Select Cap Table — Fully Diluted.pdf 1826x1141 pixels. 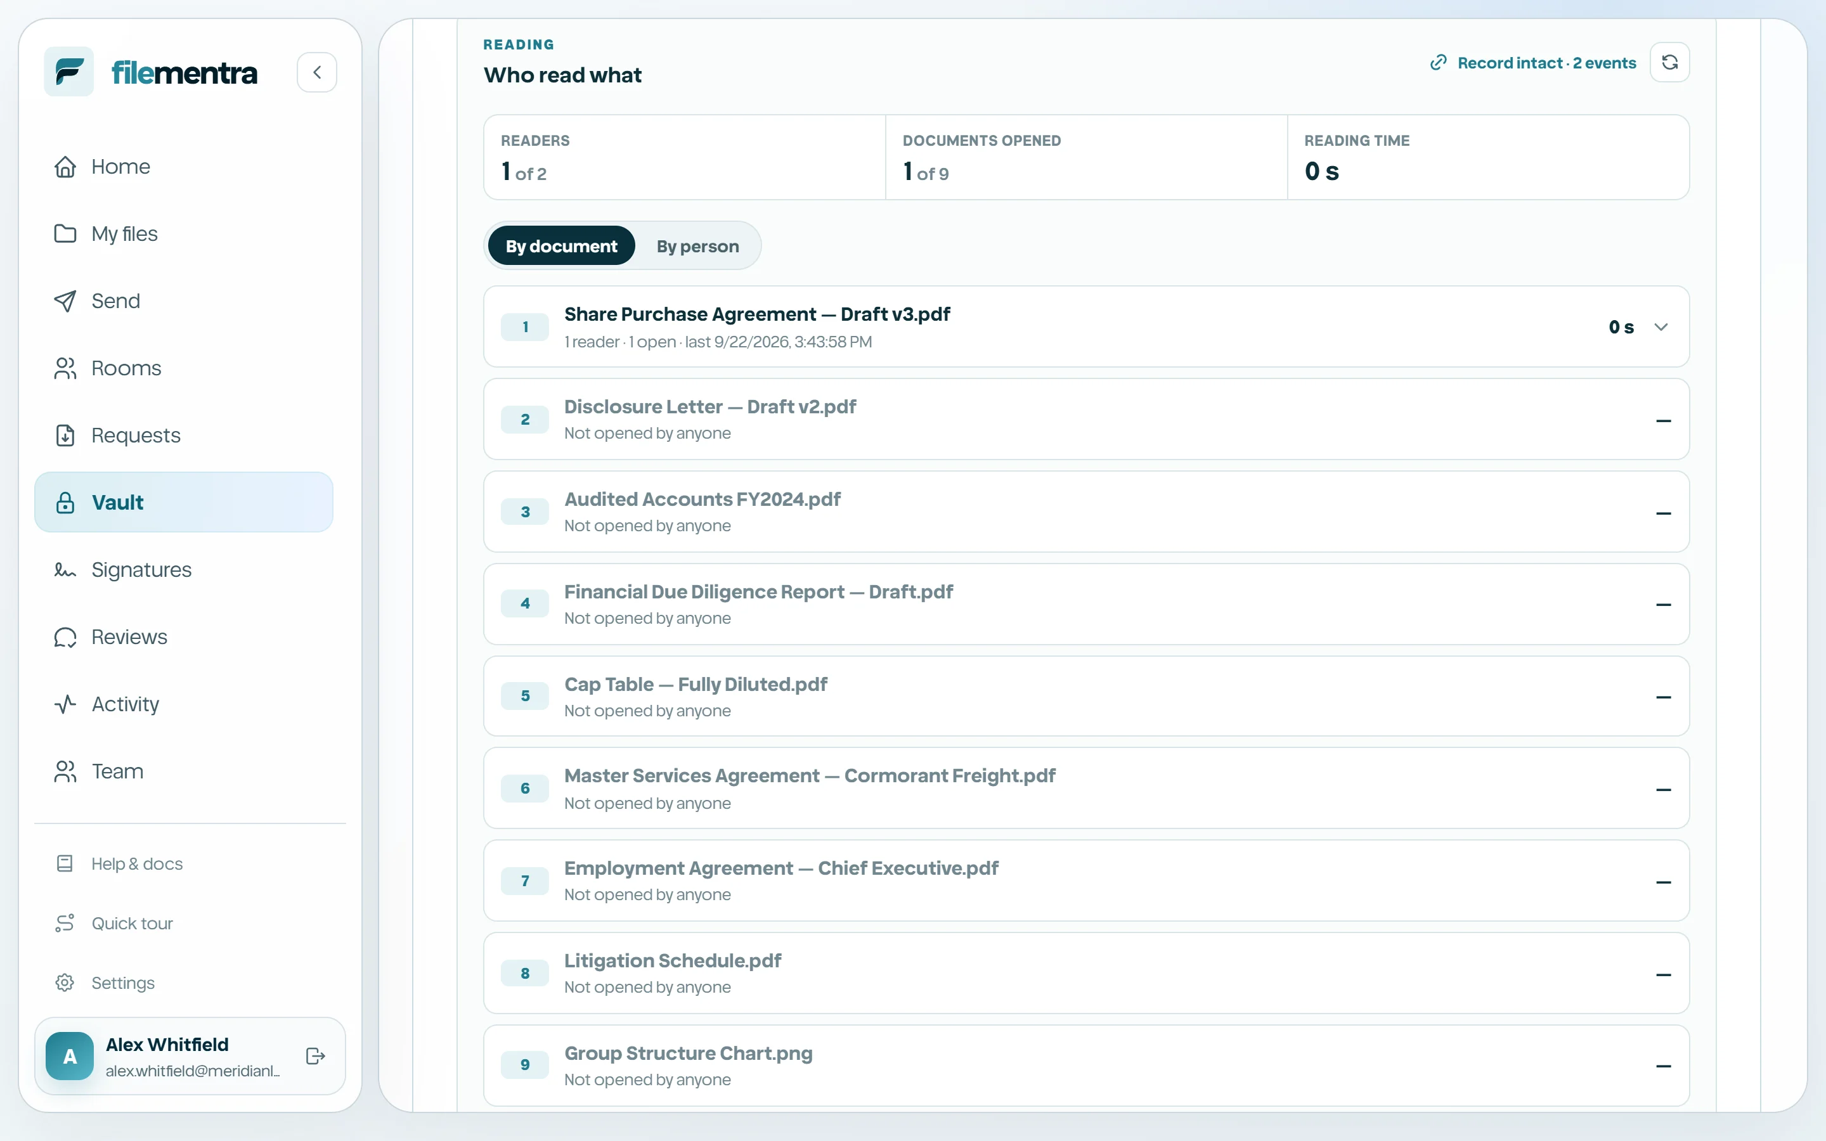(696, 685)
